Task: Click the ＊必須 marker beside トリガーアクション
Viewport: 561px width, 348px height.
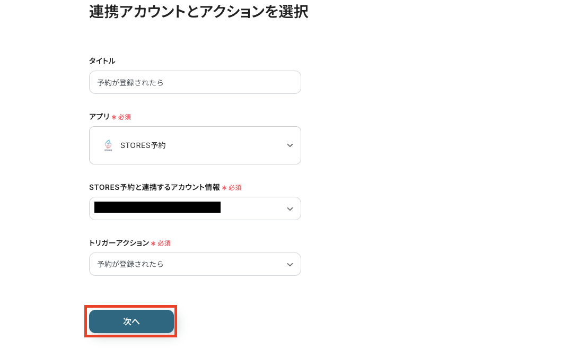Action: click(x=162, y=243)
